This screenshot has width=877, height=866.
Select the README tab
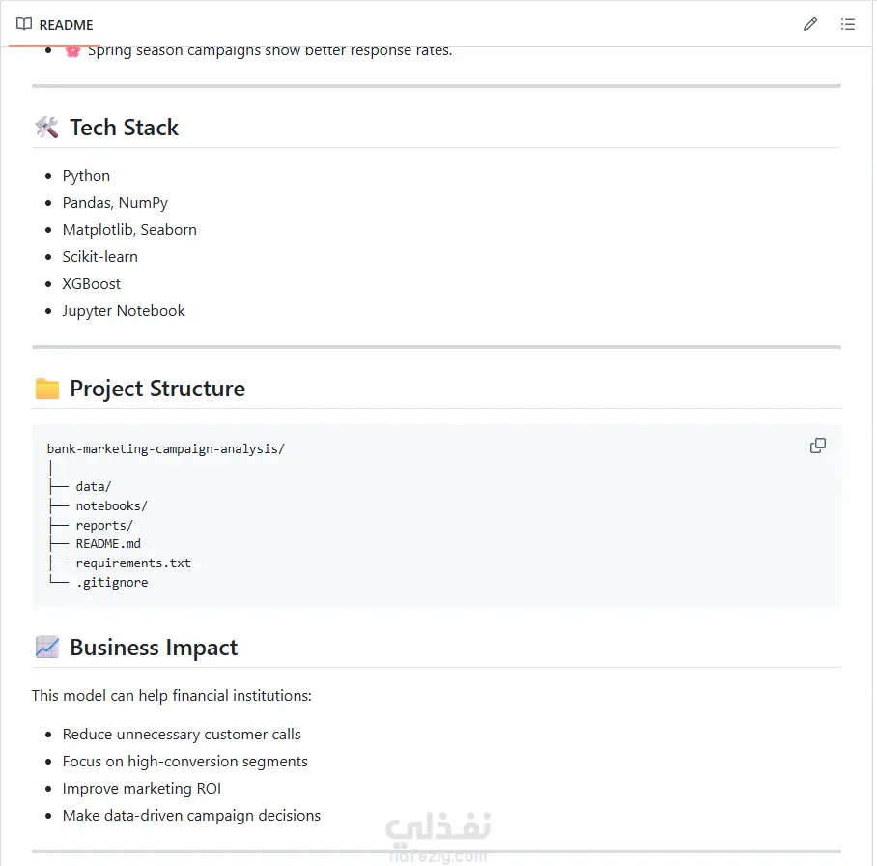[x=55, y=24]
